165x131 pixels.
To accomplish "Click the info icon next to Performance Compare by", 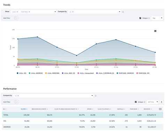I will click(x=96, y=96).
